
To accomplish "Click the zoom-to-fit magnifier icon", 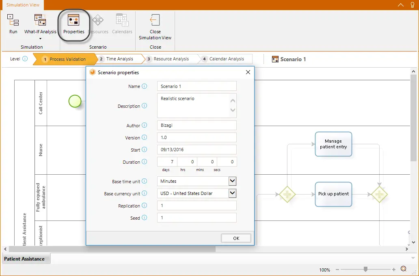I will (404, 269).
